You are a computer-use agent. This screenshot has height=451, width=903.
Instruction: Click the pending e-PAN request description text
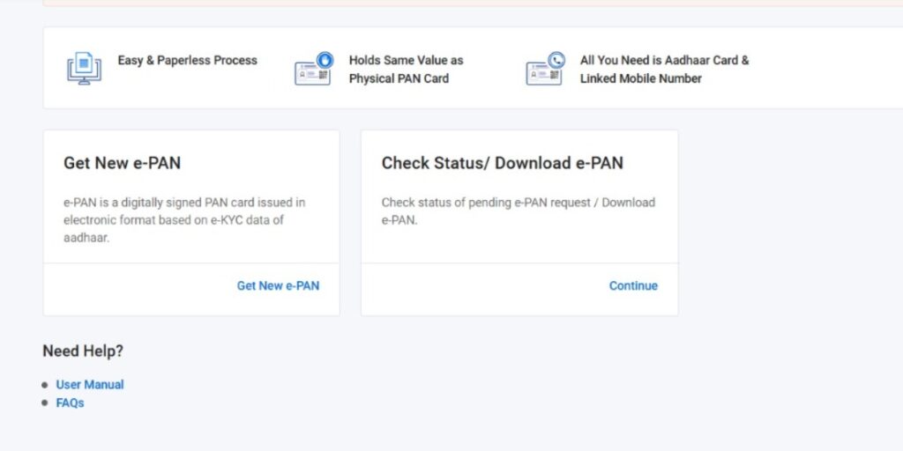tap(518, 211)
